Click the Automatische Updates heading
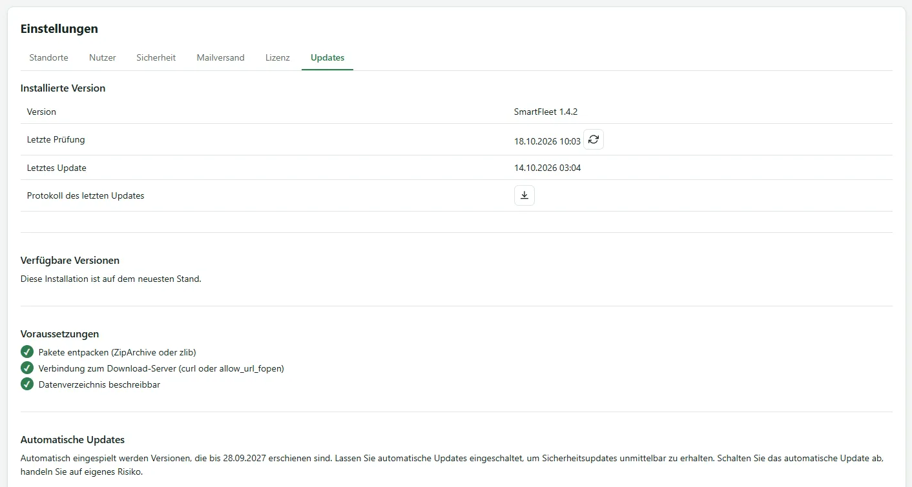Viewport: 912px width, 487px height. coord(72,440)
